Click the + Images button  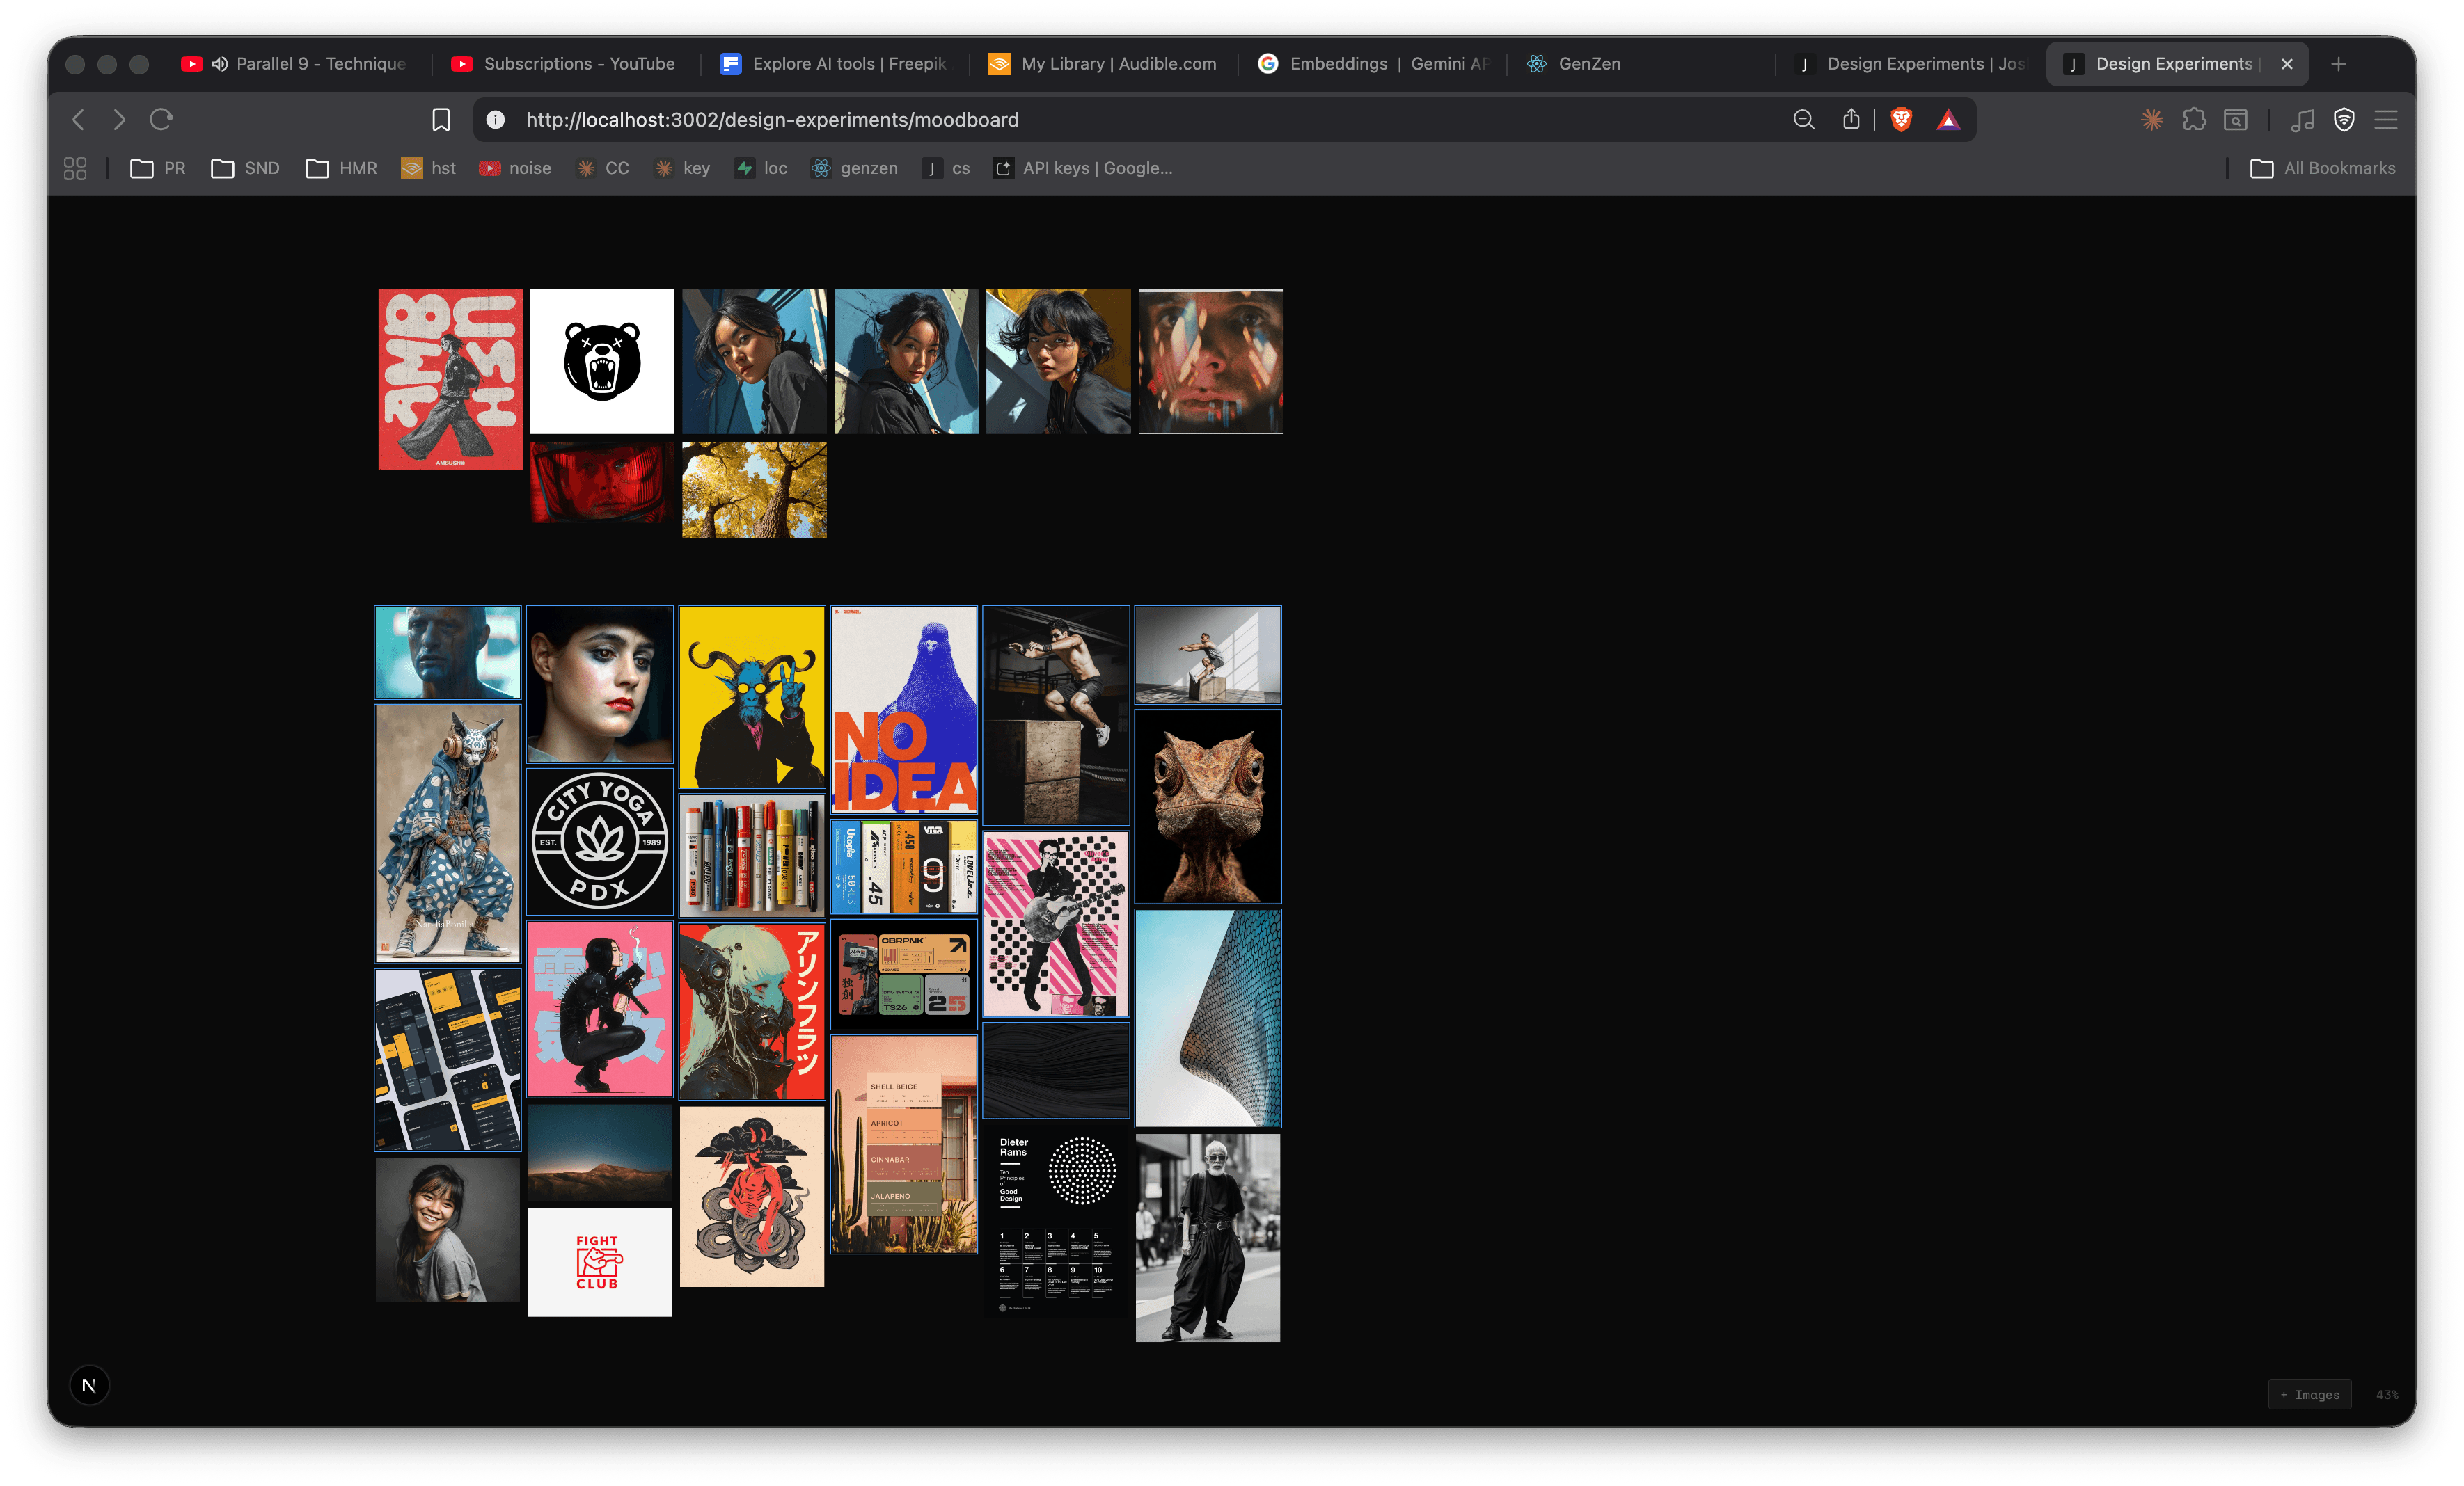coord(2310,1394)
